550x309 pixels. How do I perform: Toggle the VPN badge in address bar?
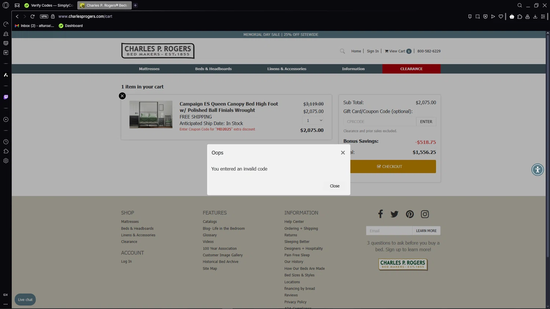44,16
